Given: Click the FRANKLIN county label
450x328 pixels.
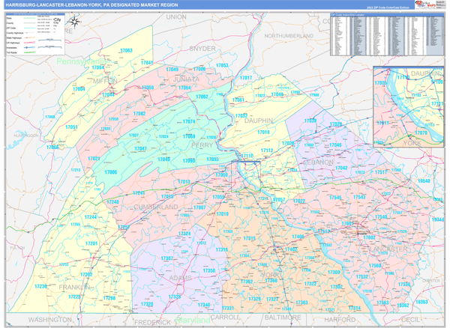Looking at the screenshot, I should point(74,287).
